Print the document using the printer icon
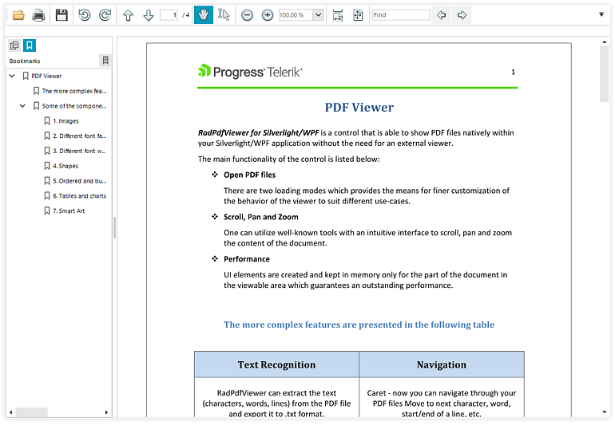The width and height of the screenshot is (615, 425). coord(38,15)
